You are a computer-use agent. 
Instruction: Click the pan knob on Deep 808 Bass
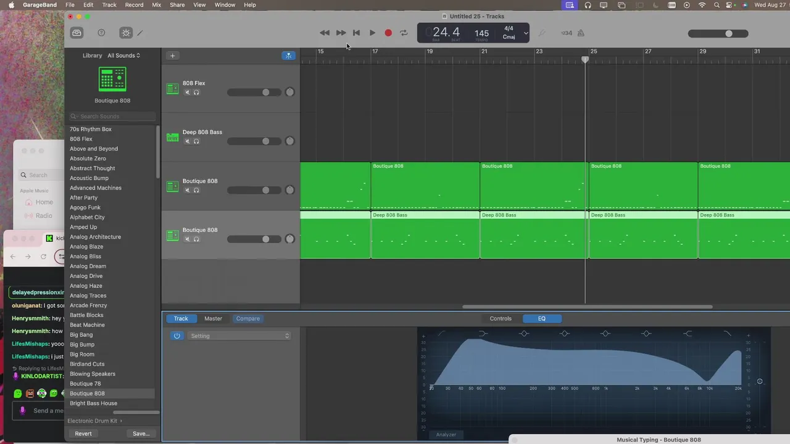[x=289, y=141]
